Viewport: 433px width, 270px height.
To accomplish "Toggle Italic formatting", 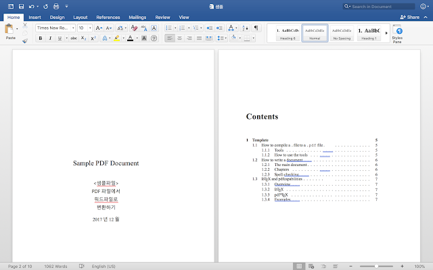I will 50,38.
